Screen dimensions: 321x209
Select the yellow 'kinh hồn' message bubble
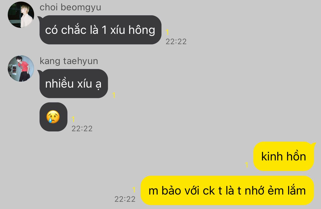(284, 156)
